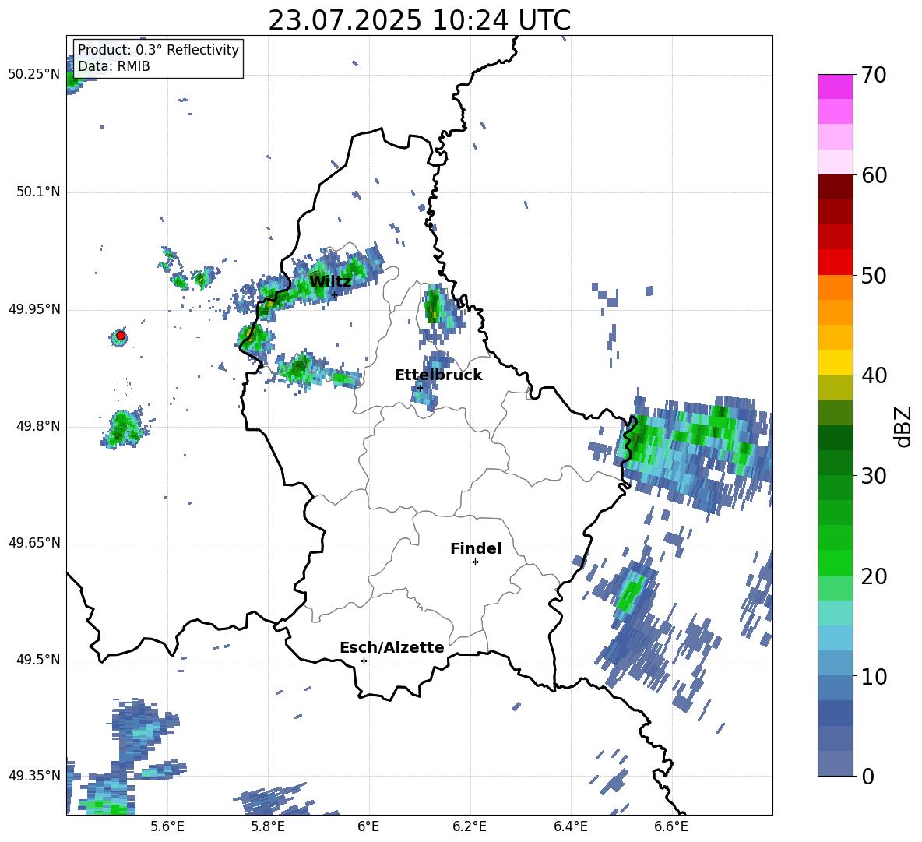922x842 pixels.
Task: Click the orange colorbar segment near 50
Action: (x=835, y=287)
